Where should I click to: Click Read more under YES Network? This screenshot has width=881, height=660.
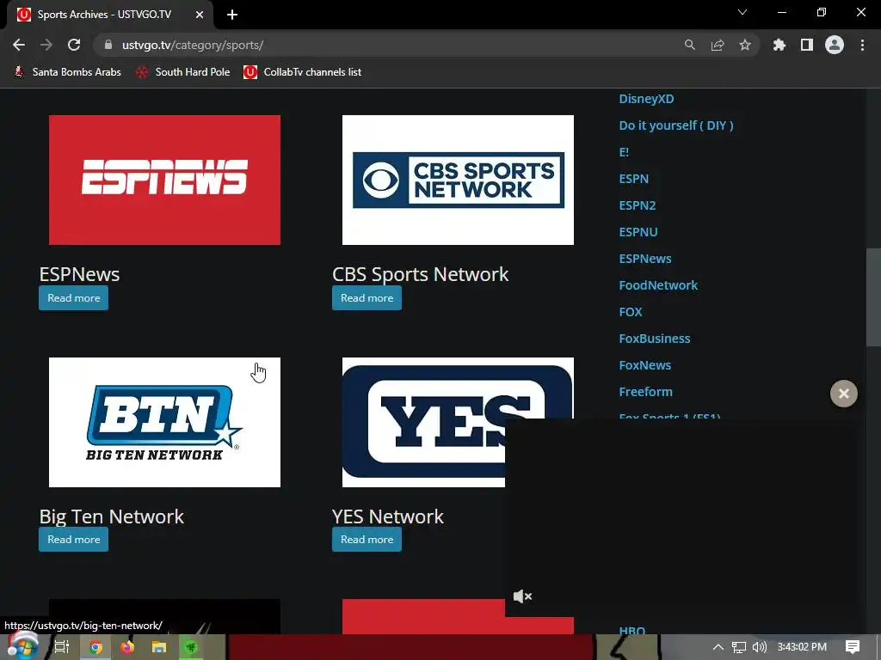[x=367, y=540]
